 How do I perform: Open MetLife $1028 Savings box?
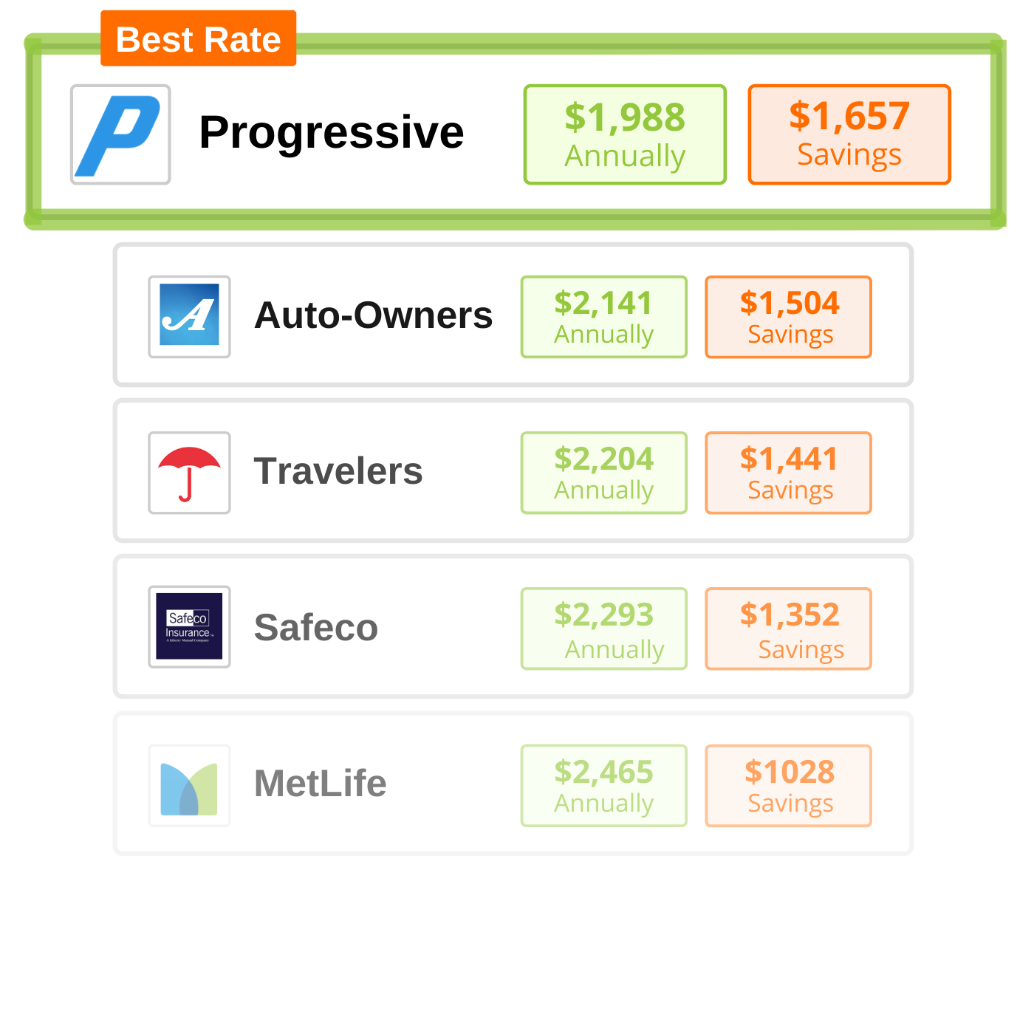(789, 786)
